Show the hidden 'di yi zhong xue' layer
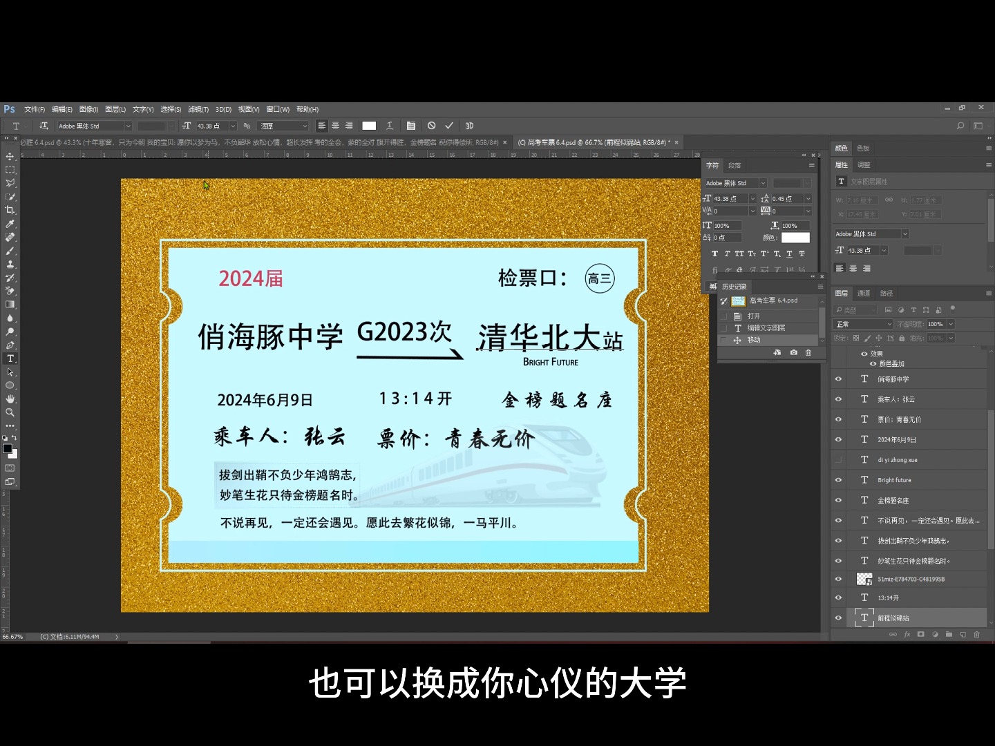Screen dimensions: 995x746 [x=838, y=459]
